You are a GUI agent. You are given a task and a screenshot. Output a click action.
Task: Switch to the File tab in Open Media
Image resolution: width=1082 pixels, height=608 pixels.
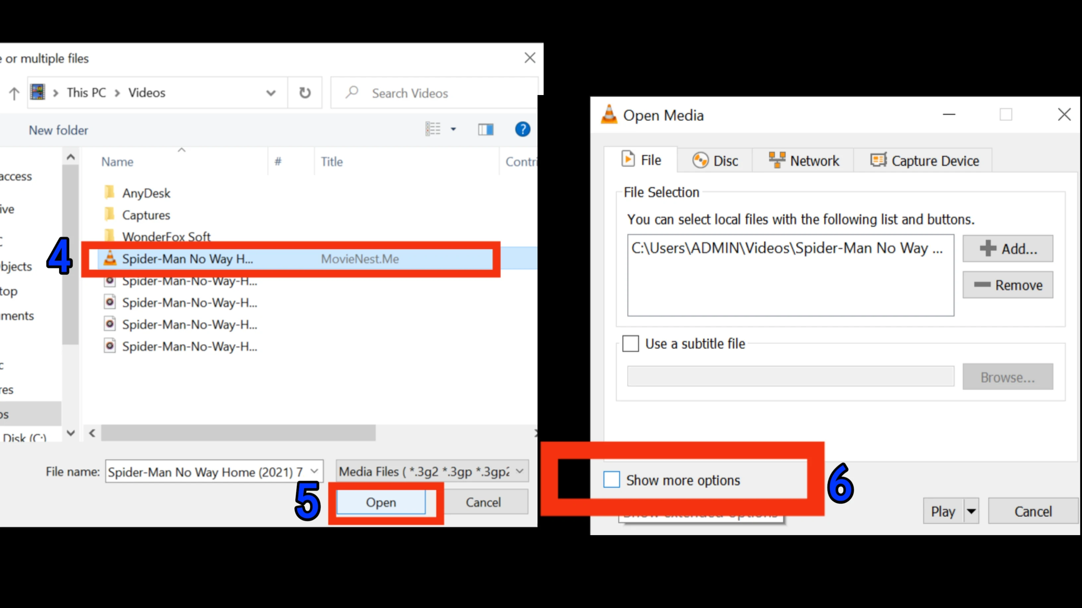pos(641,160)
